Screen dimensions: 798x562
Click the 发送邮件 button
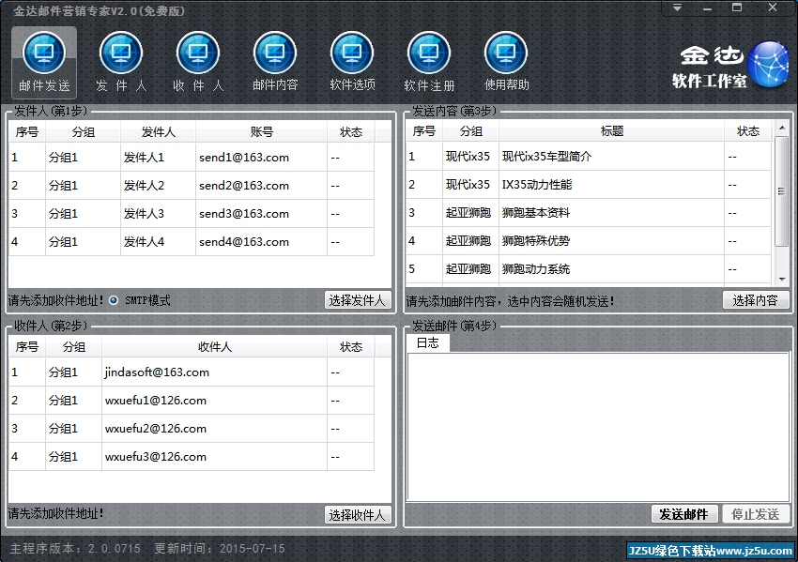tap(684, 514)
